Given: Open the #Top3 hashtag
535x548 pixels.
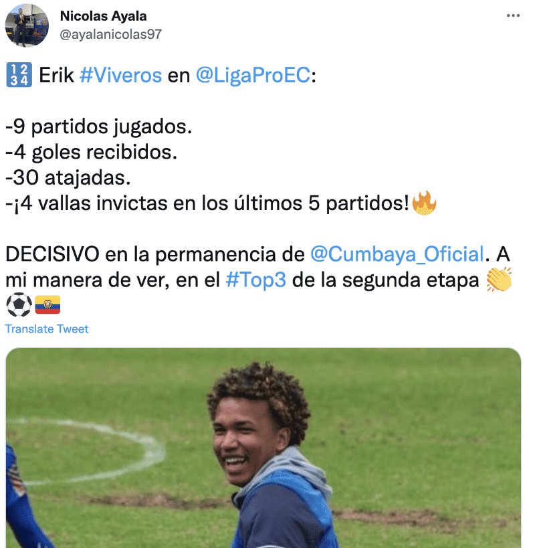Looking at the screenshot, I should [x=256, y=280].
